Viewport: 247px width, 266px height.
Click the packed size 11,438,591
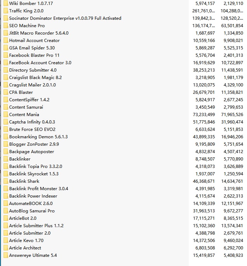click(x=232, y=70)
